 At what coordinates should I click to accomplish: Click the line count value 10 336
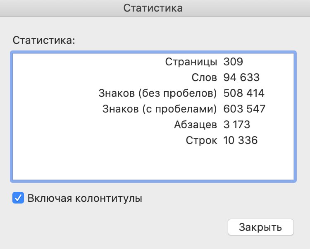[x=241, y=140]
